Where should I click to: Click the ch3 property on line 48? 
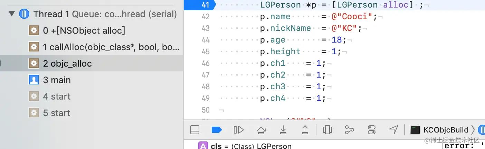point(278,87)
